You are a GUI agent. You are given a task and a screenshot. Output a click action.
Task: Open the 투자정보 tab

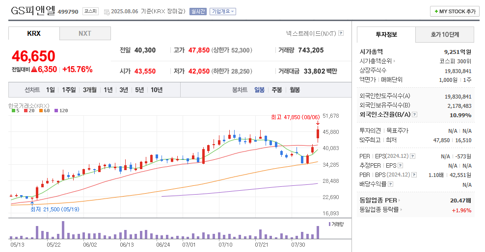386,35
